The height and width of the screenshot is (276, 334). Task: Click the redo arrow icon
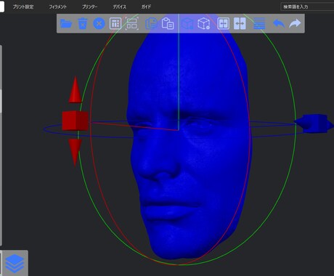[295, 24]
